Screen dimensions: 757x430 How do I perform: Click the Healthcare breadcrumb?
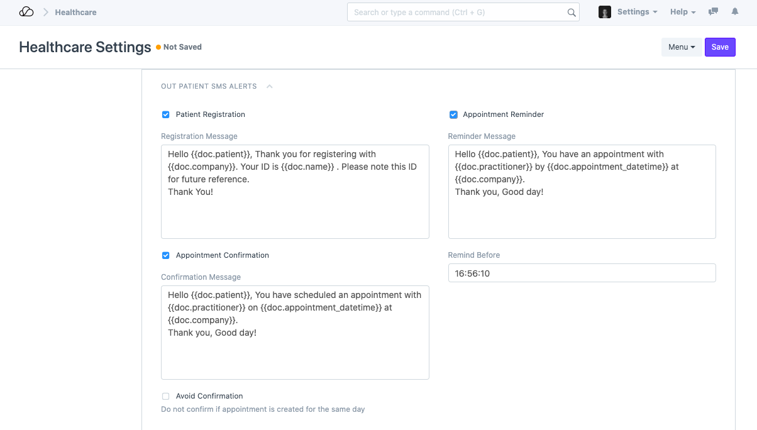click(x=75, y=12)
